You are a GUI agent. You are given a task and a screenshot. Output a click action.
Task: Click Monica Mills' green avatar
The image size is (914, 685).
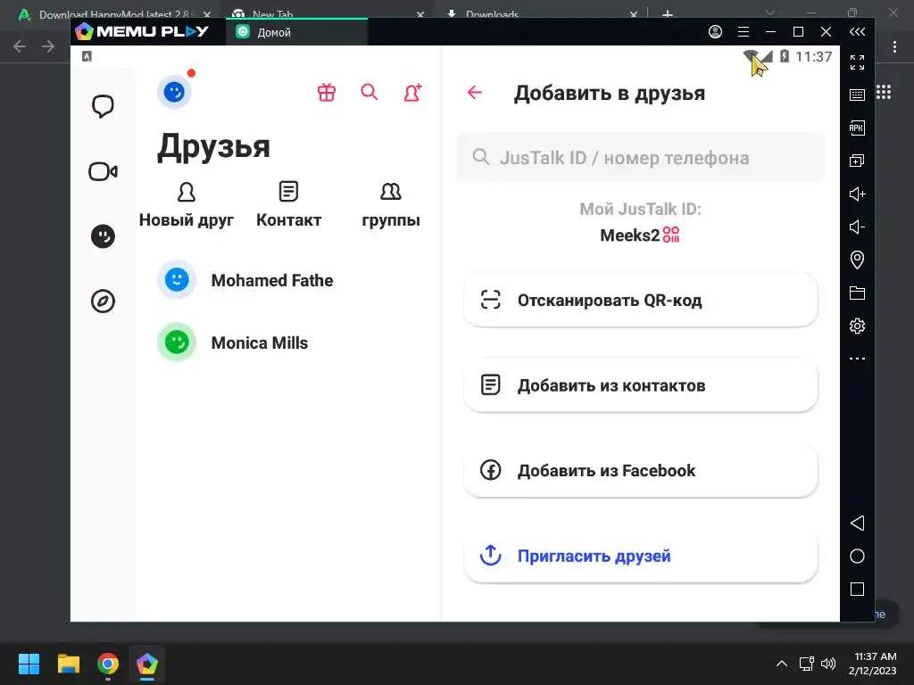(177, 342)
